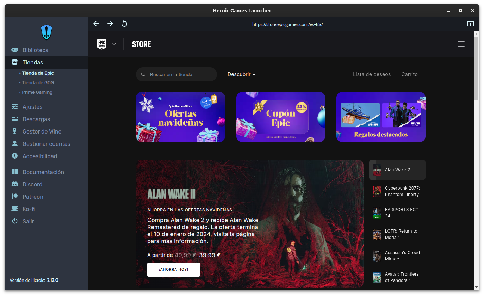Click the Heroic shield logo
This screenshot has width=484, height=296.
point(46,32)
